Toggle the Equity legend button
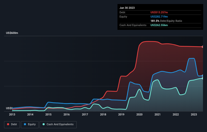 click(30, 124)
